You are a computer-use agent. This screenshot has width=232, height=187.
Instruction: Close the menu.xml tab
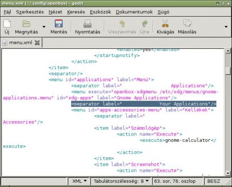coord(37,43)
